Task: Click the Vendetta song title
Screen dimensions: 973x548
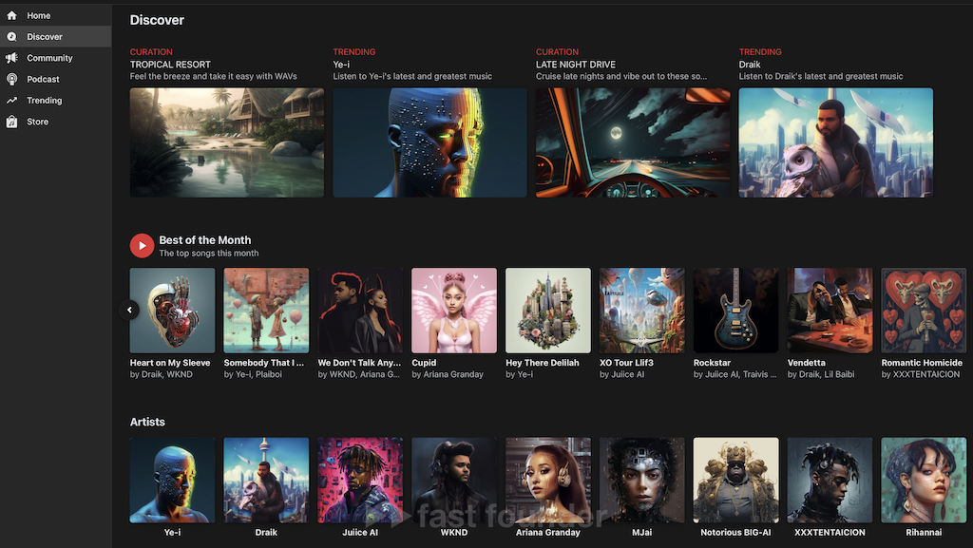Action: point(806,363)
